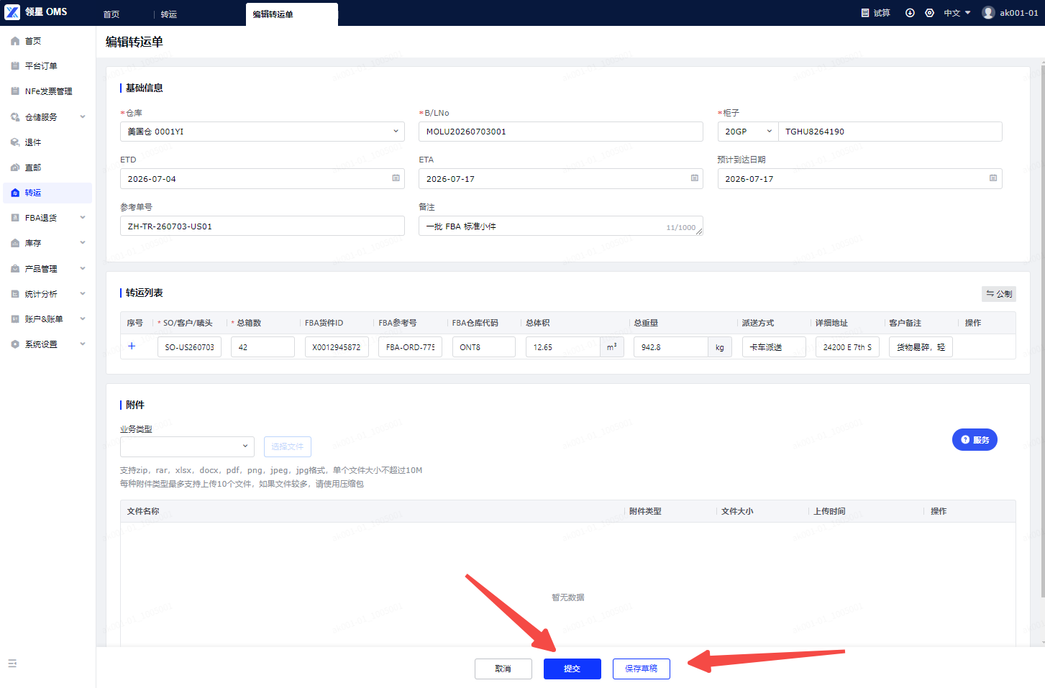This screenshot has width=1045, height=688.
Task: Click the settings gear icon in the header
Action: click(x=929, y=13)
